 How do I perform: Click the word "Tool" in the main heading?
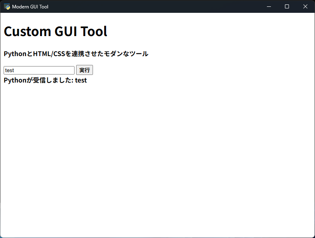[94, 31]
